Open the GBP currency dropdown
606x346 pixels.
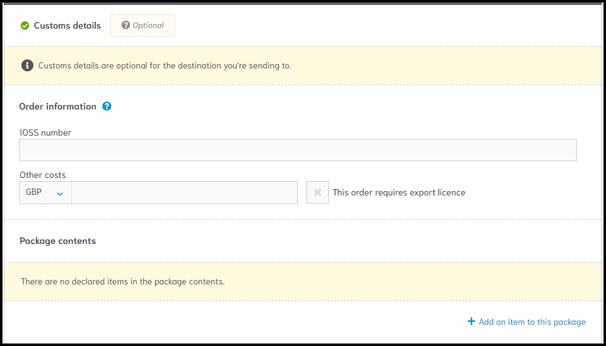tap(45, 192)
